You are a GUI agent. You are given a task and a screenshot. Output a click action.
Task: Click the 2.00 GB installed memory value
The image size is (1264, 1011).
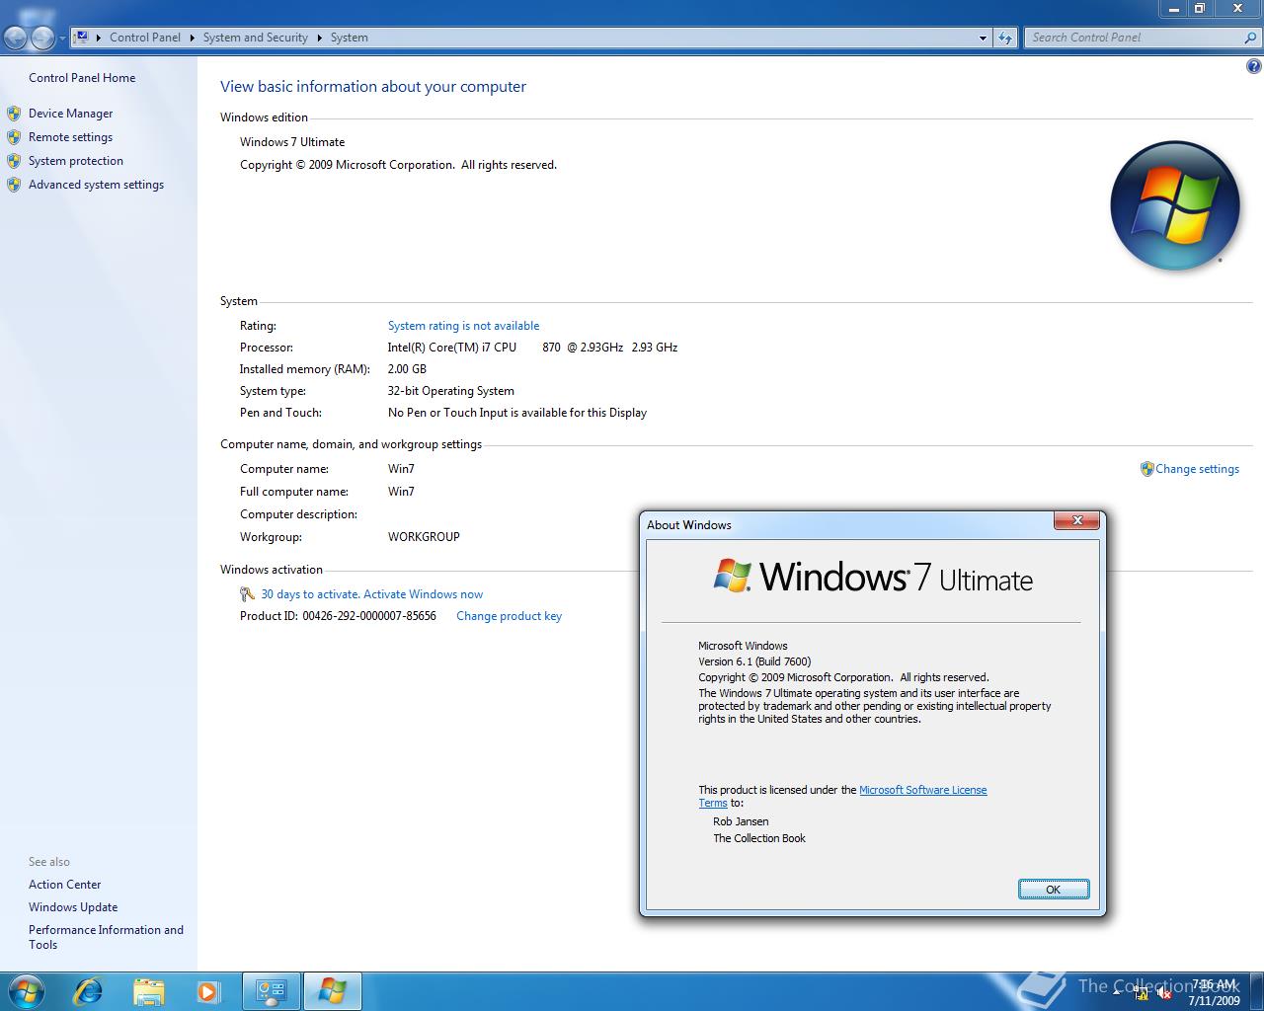(x=407, y=369)
